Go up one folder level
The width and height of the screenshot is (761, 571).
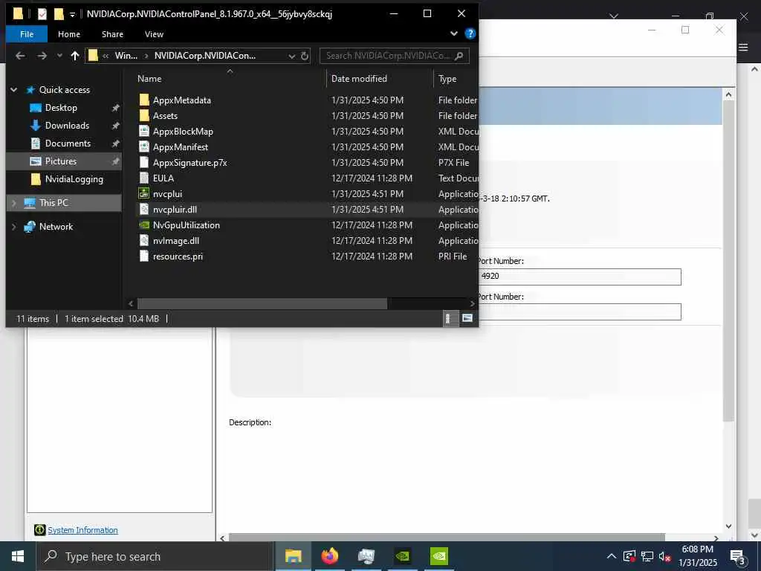(x=75, y=56)
